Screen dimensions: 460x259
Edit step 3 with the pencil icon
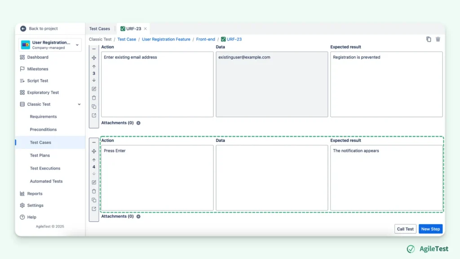[94, 89]
